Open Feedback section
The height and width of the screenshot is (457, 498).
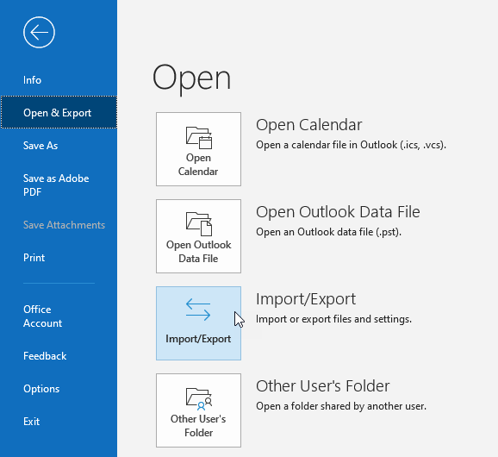pos(45,356)
